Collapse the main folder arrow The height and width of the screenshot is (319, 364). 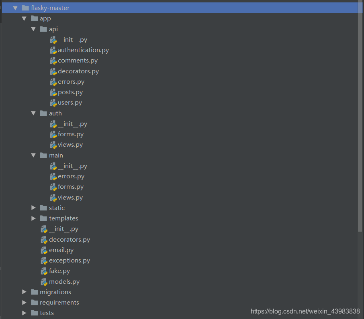pos(33,155)
